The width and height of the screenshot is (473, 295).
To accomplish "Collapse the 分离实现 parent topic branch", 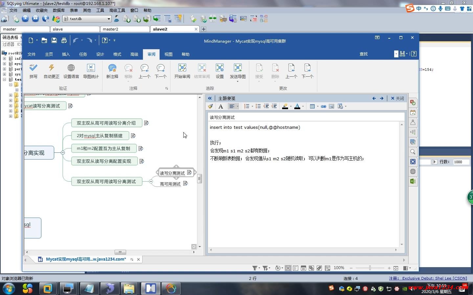I will pyautogui.click(x=63, y=152).
